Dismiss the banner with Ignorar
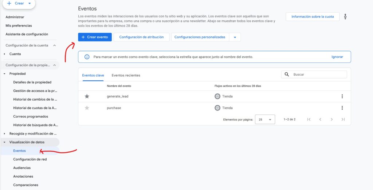Viewport: 373px width, 190px height. point(337,57)
